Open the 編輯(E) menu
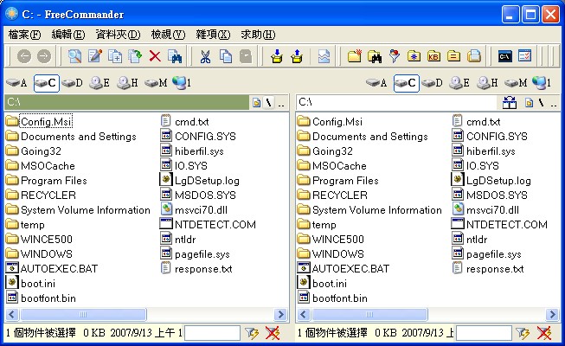Image resolution: width=565 pixels, height=346 pixels. click(68, 35)
